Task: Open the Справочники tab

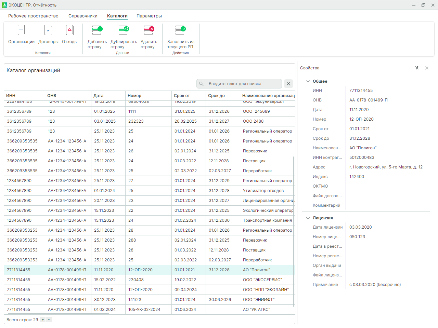Action: 83,16
